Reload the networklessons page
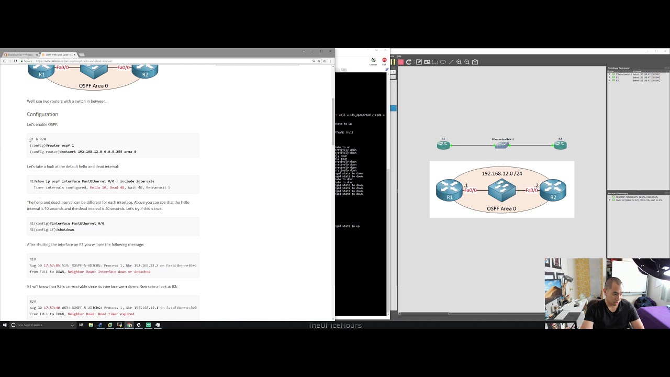Viewport: 670px width, 377px height. click(15, 61)
